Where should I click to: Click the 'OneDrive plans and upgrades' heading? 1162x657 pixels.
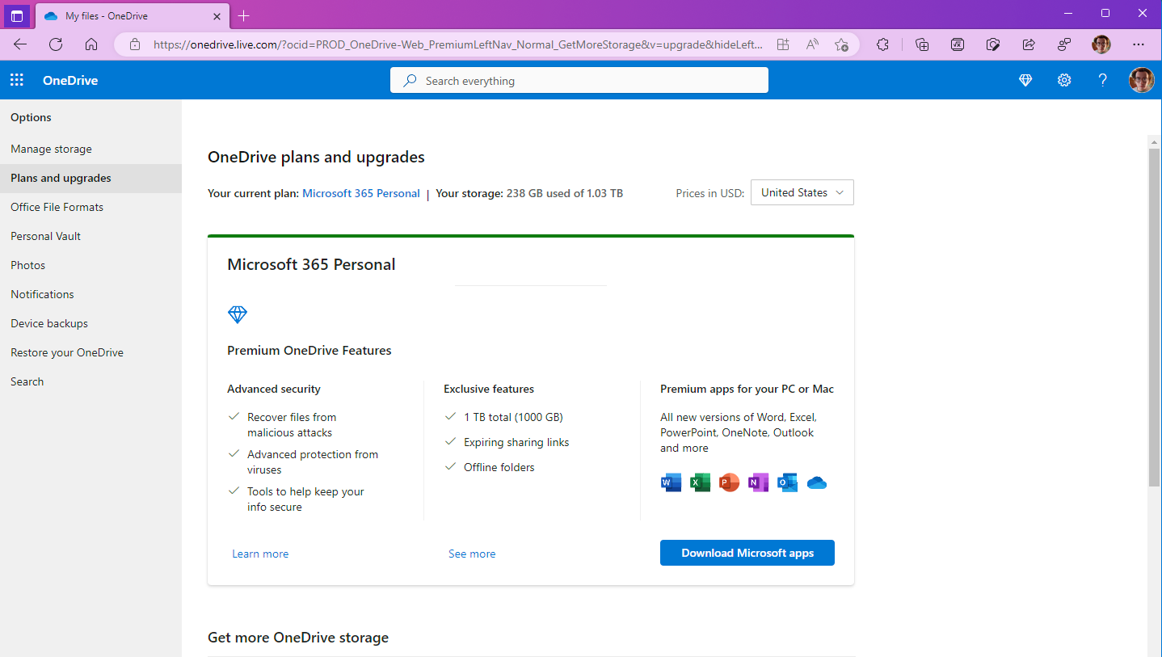(316, 157)
